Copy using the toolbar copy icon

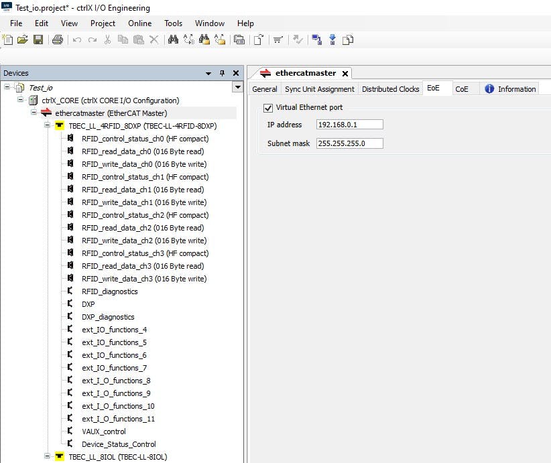pos(123,40)
